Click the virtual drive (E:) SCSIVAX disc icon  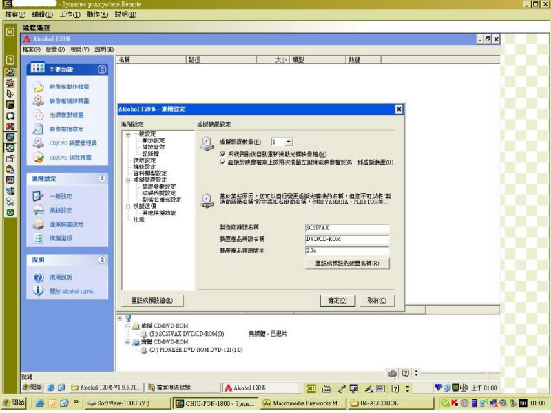(144, 334)
